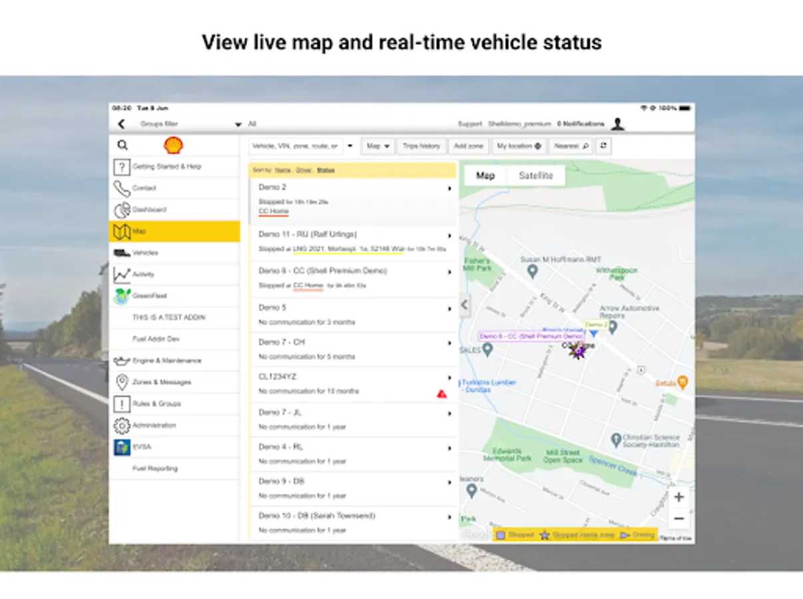Expand the Demo 6 - CC row arrow
This screenshot has height=599, width=803.
pyautogui.click(x=449, y=272)
